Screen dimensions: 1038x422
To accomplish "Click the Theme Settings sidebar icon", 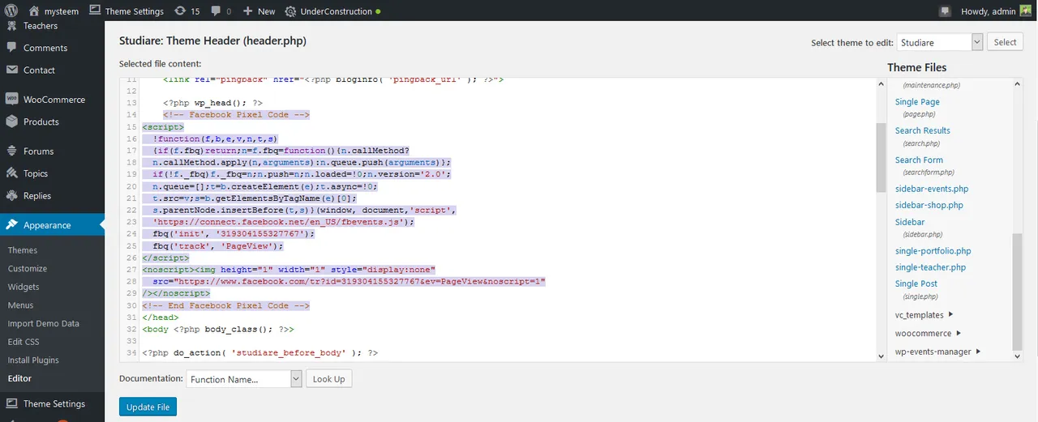I will pyautogui.click(x=12, y=403).
